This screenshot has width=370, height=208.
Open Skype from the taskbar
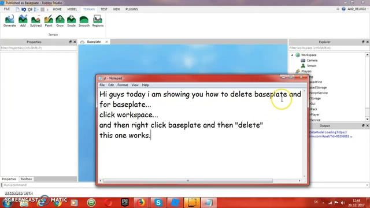point(158,202)
